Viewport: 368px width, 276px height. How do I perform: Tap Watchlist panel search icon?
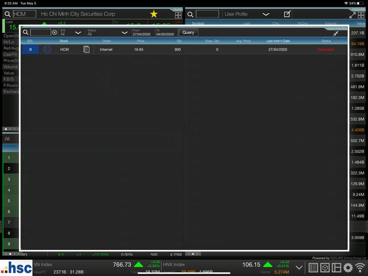[190, 14]
